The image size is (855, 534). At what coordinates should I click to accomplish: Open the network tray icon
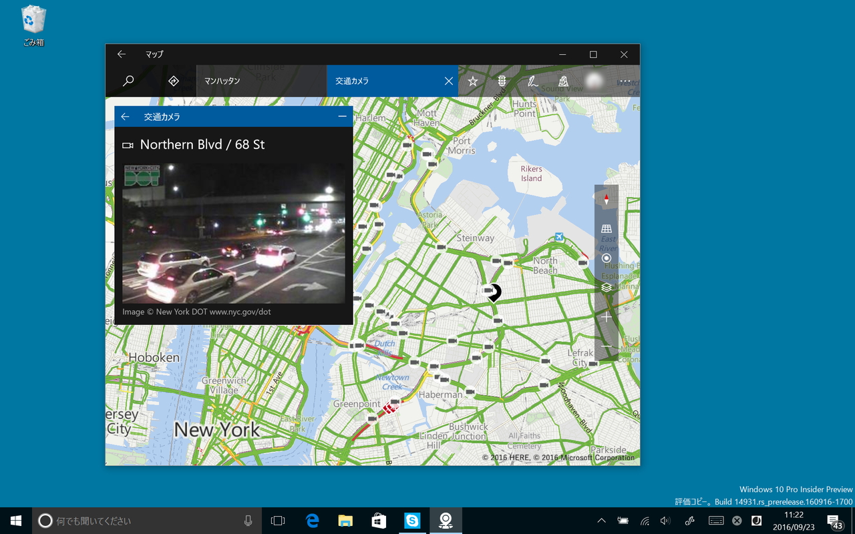click(645, 521)
